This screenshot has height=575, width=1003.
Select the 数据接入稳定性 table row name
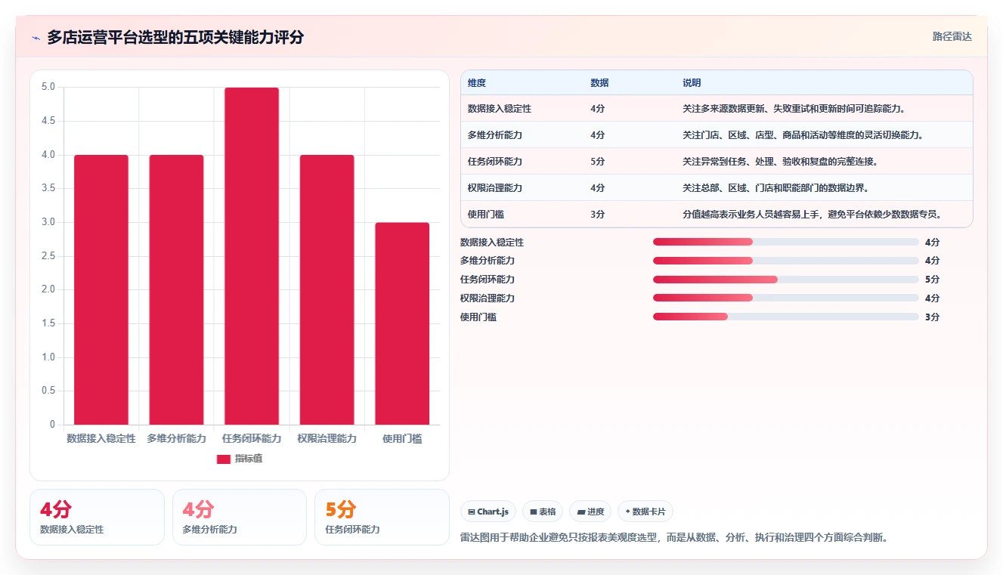point(500,109)
